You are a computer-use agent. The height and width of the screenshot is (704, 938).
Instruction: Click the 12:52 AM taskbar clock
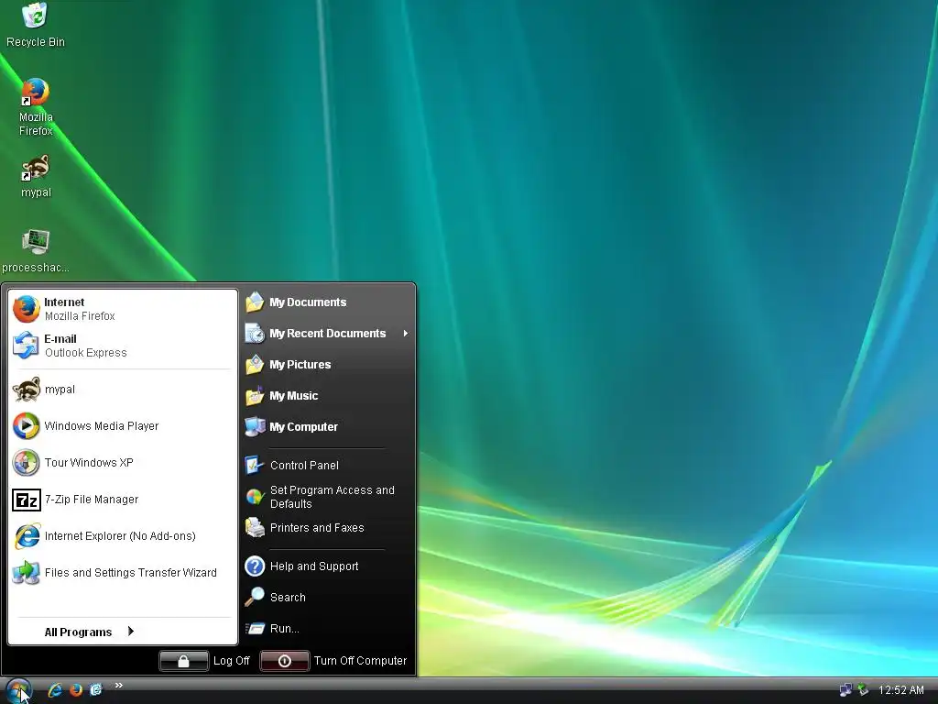pyautogui.click(x=900, y=690)
